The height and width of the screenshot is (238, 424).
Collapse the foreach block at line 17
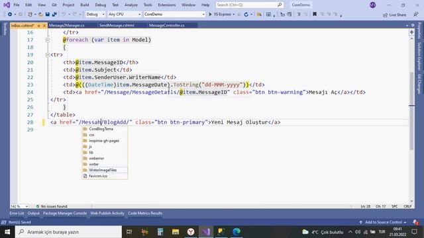point(48,40)
